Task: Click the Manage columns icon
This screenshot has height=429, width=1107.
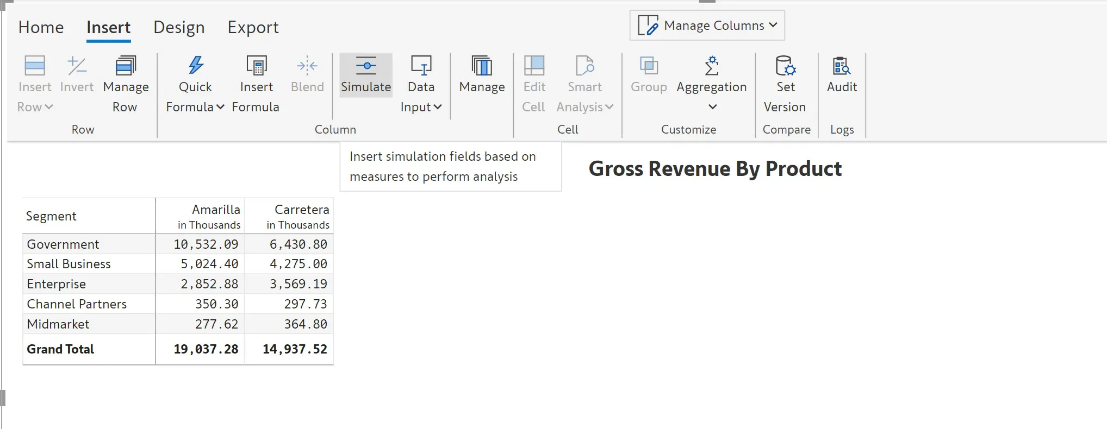Action: pos(482,66)
